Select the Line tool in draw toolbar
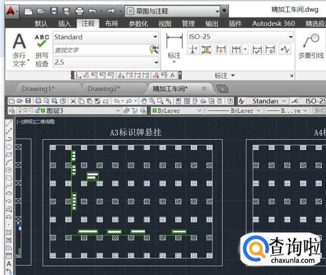326x275 pixels. click(9, 123)
